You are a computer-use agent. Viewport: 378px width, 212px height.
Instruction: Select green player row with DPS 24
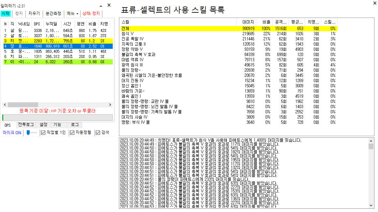coord(58,62)
